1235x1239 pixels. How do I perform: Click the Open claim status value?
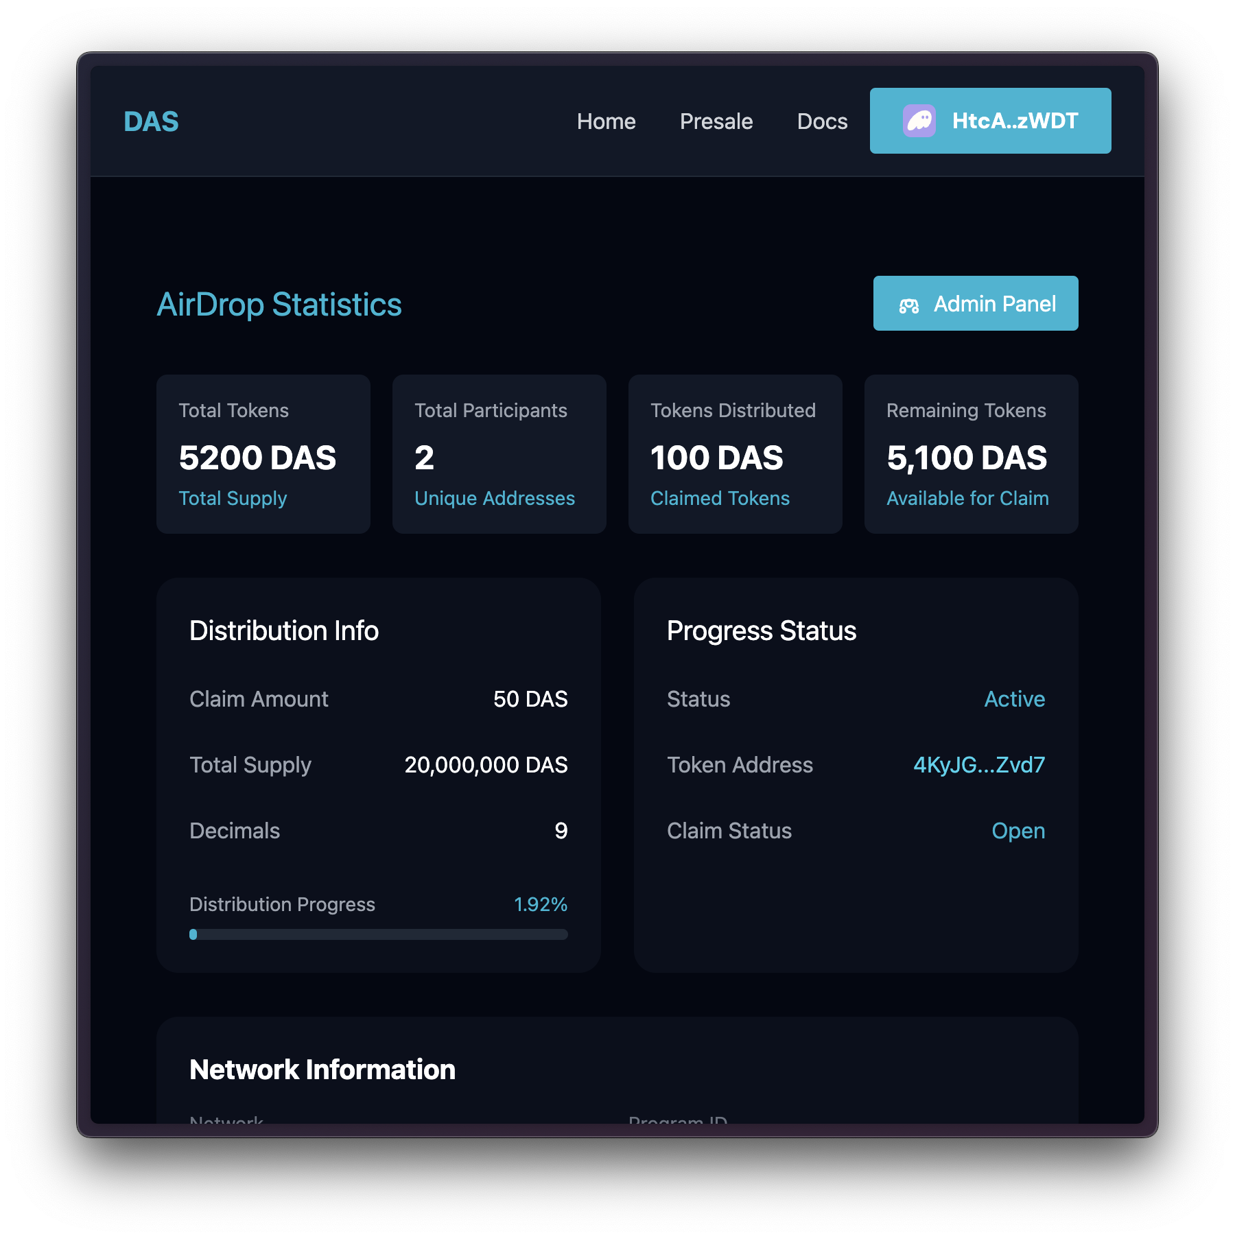pos(1018,831)
